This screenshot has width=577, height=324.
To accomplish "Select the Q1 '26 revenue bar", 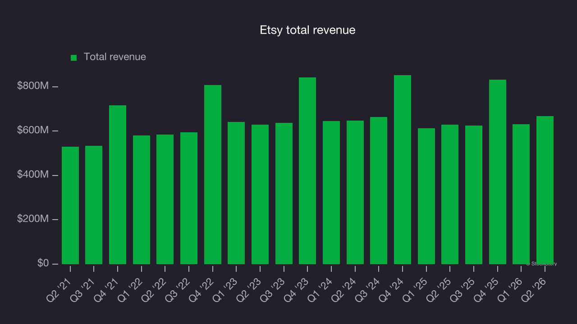I will pyautogui.click(x=521, y=194).
